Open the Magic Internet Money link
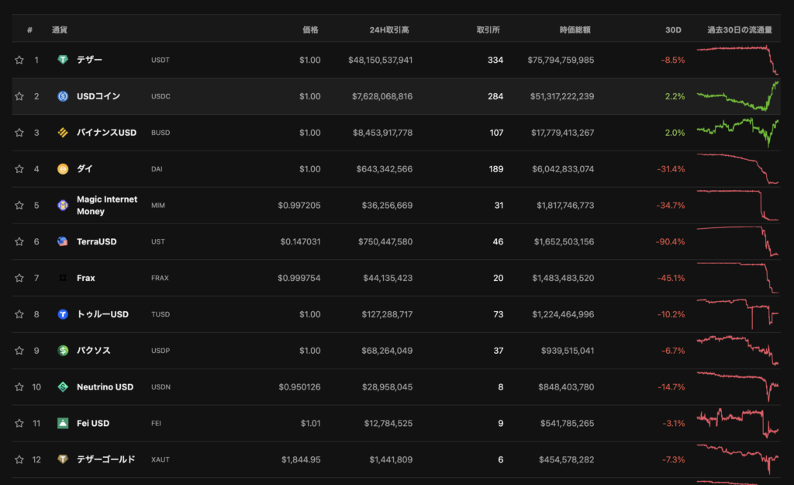The image size is (794, 485). coord(107,205)
